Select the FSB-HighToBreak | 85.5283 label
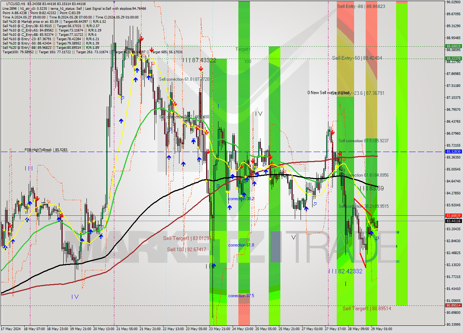 (46, 149)
